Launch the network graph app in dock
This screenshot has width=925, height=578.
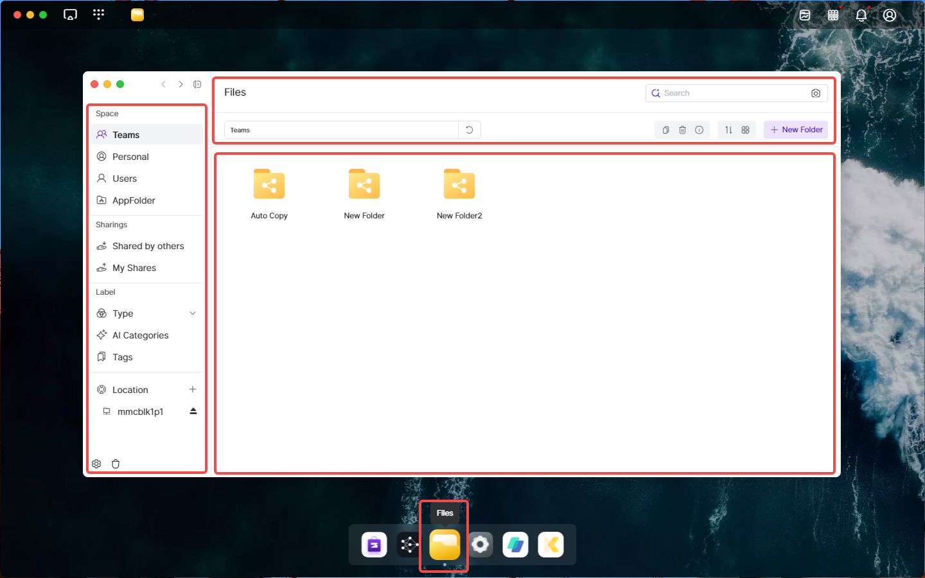409,545
